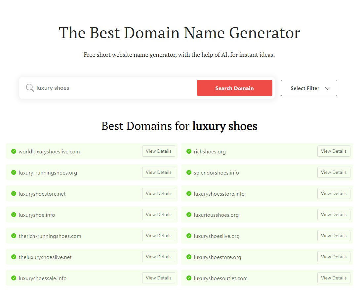Screen dimensions: 361x290
Task: Click green check icon beside richshoes.org
Action: (189, 151)
